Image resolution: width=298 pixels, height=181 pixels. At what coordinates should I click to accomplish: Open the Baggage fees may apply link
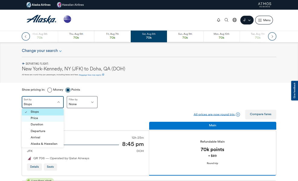(x=91, y=75)
